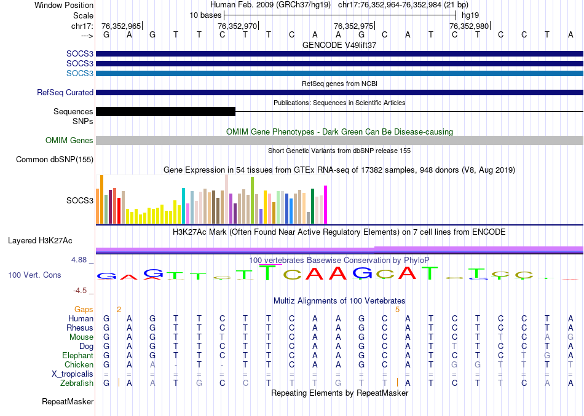Click the Sequences track label

pos(73,112)
